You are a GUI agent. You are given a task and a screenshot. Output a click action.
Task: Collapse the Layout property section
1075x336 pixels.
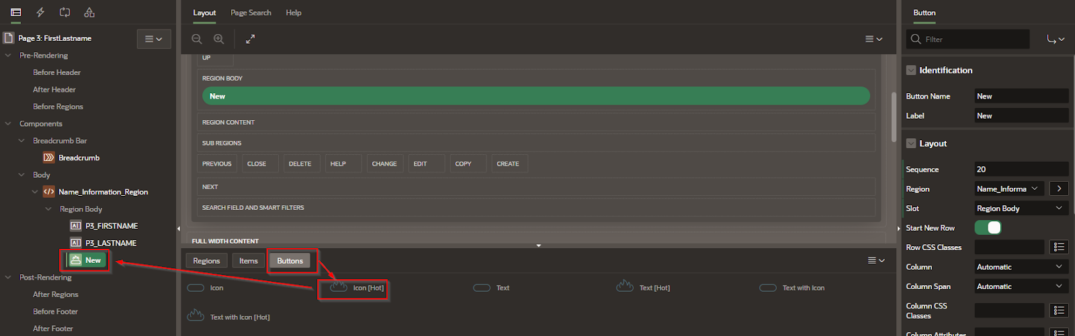pos(911,144)
